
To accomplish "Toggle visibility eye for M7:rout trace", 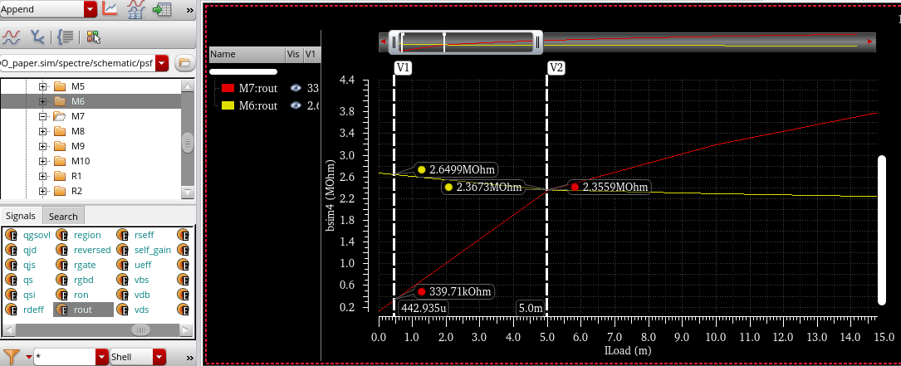I will pyautogui.click(x=296, y=88).
